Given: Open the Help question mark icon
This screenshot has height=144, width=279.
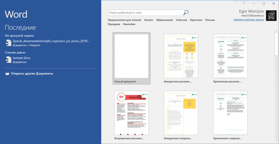Looking at the screenshot, I should (x=244, y=4).
